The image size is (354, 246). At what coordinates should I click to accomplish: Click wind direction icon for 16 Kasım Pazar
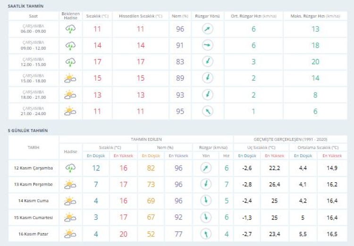point(206,234)
